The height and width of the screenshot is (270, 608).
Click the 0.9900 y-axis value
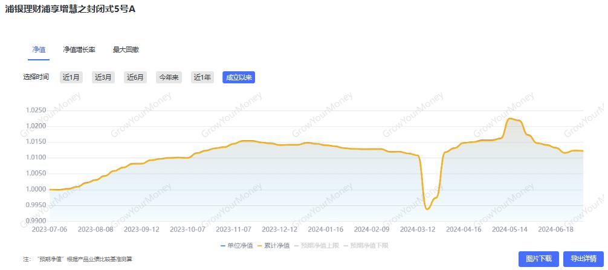click(x=36, y=221)
